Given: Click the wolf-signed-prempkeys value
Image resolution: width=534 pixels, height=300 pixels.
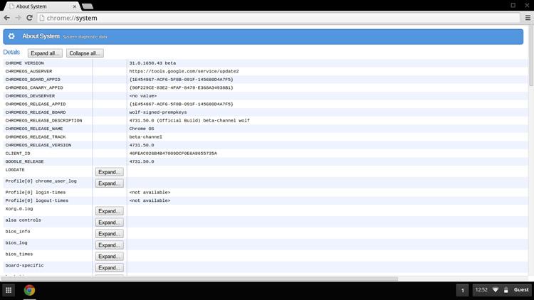Looking at the screenshot, I should click(x=158, y=112).
